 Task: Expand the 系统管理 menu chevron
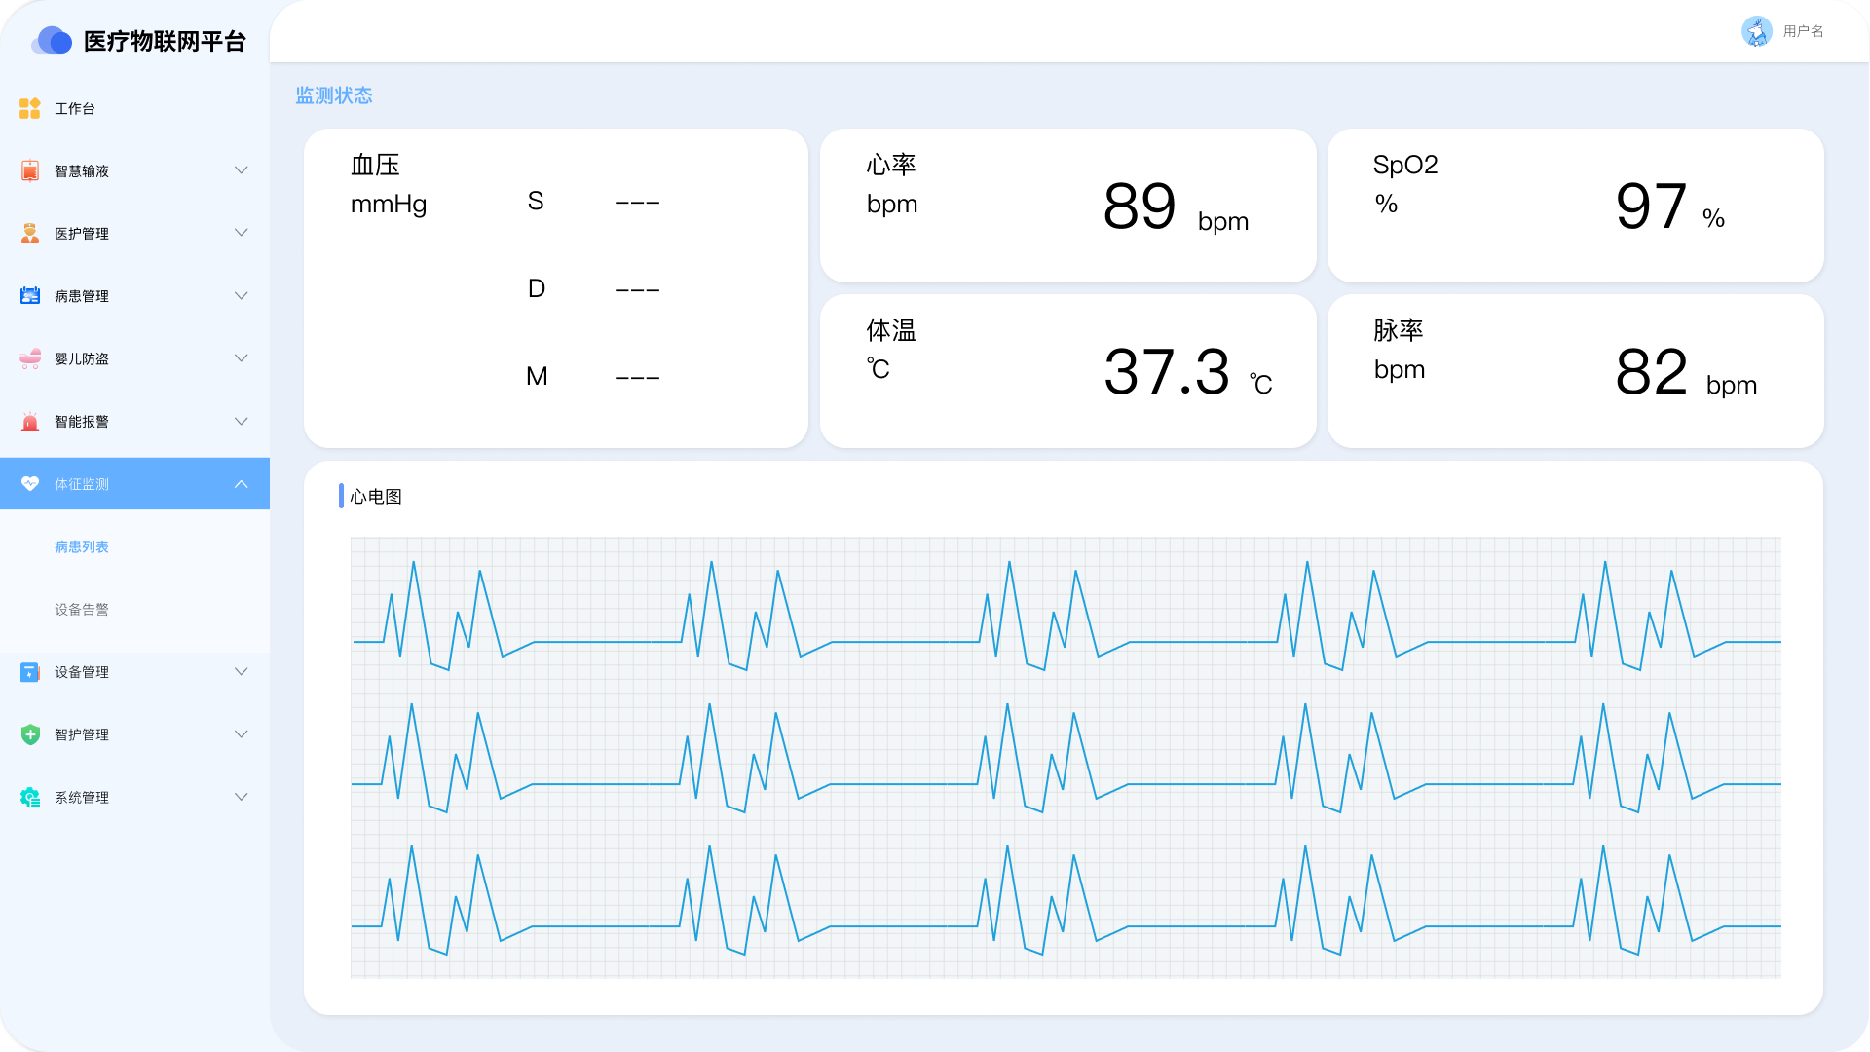click(x=242, y=797)
